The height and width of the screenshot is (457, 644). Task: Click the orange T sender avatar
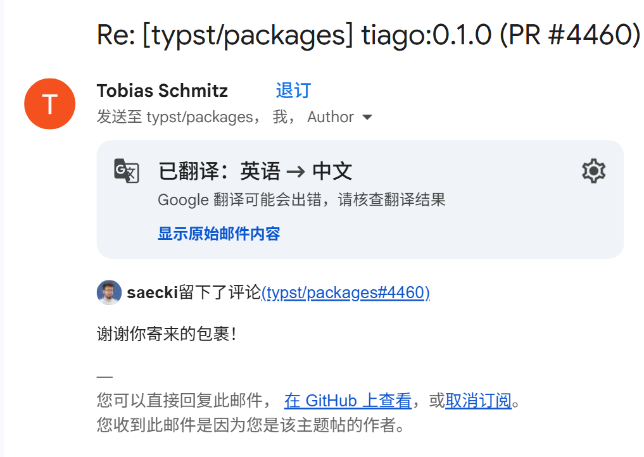tap(49, 103)
